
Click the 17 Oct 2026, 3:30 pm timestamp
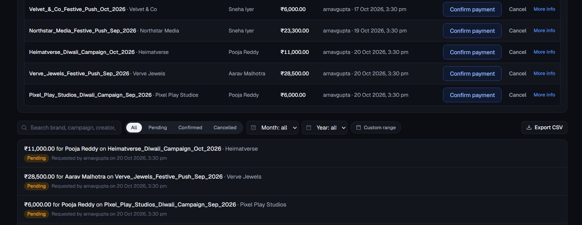[380, 9]
